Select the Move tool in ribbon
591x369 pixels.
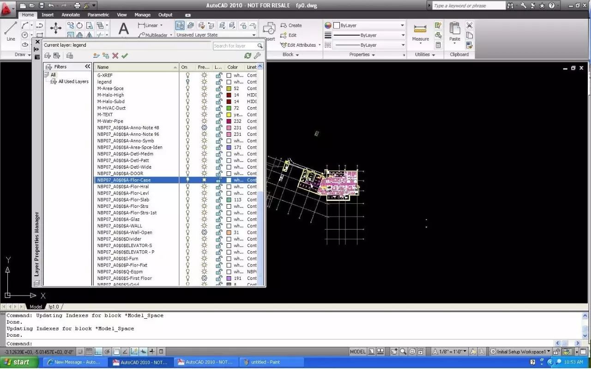point(56,28)
